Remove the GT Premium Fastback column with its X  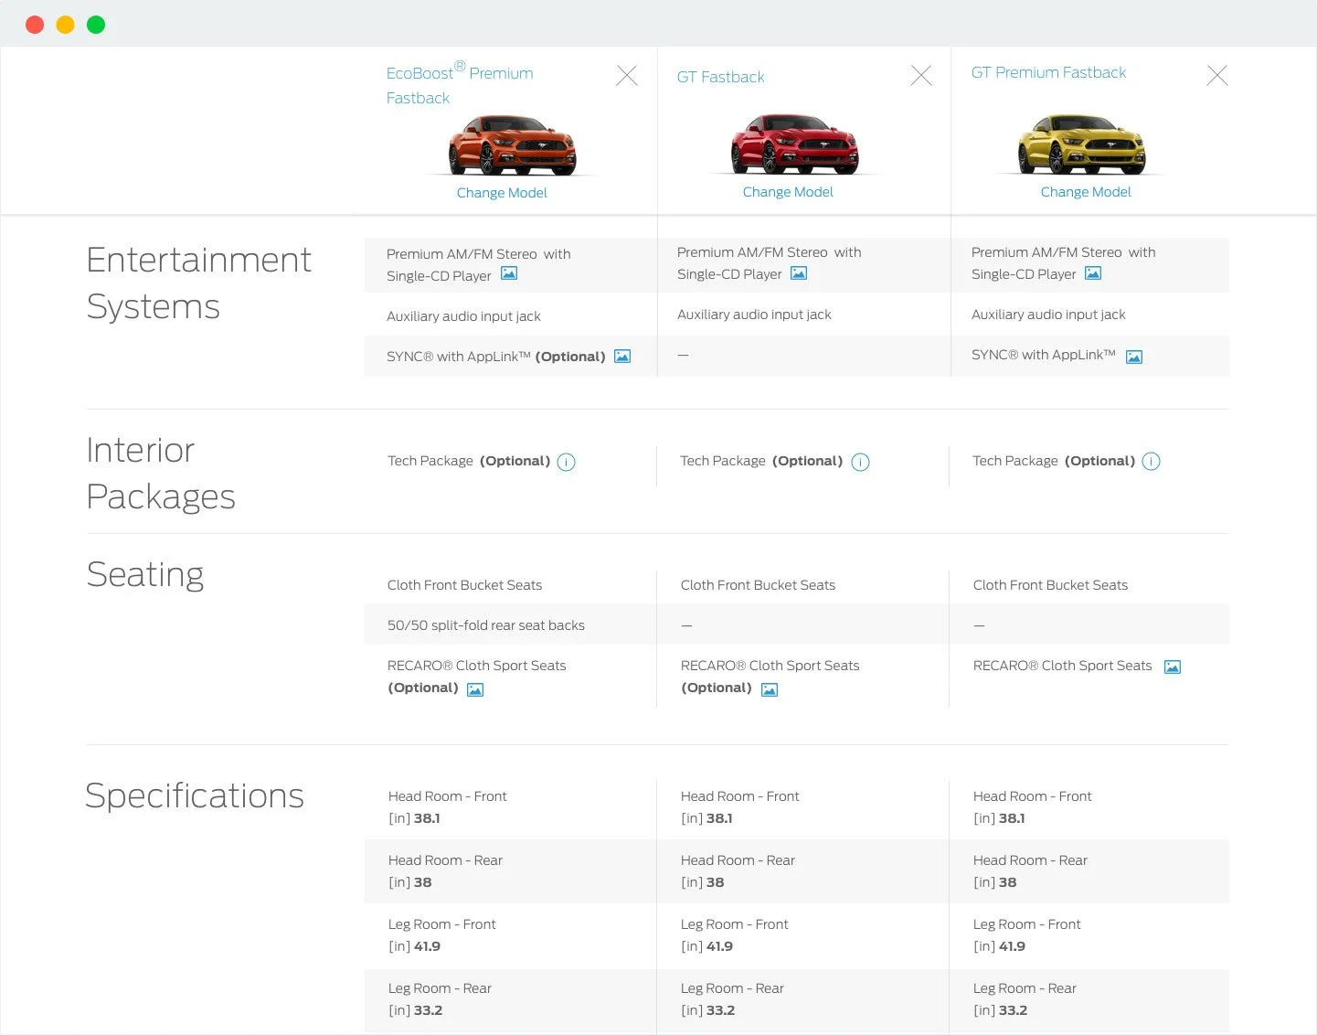[x=1217, y=75]
